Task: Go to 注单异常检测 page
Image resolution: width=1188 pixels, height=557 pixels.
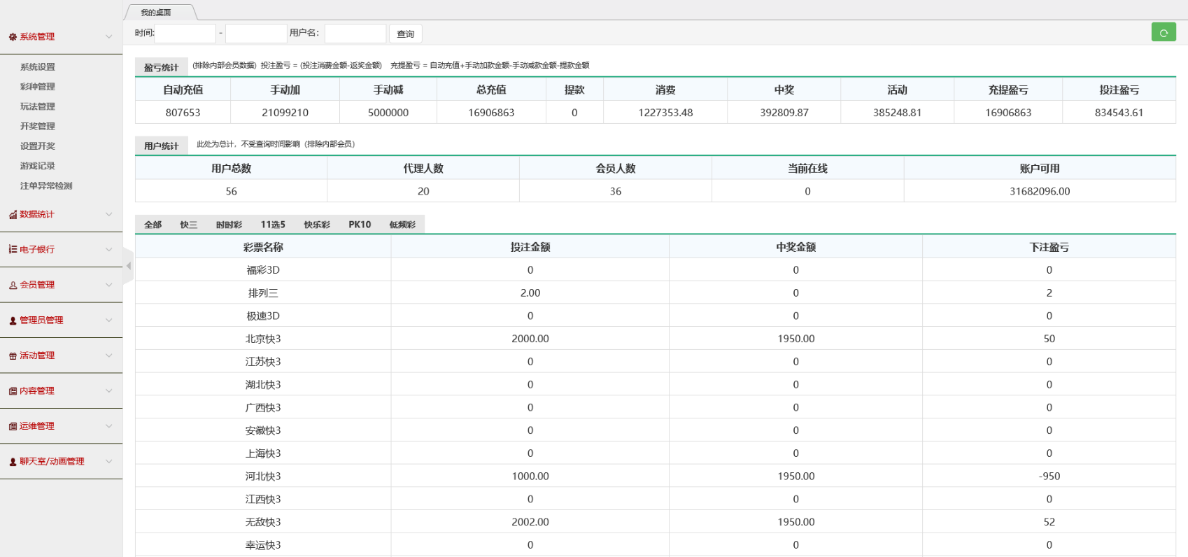Action: pyautogui.click(x=46, y=186)
